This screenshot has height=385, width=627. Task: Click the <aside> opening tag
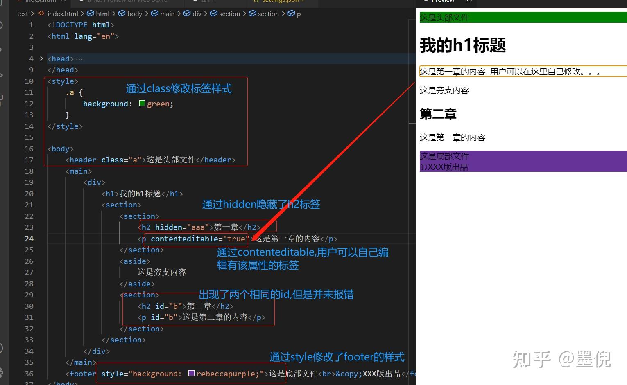click(135, 261)
